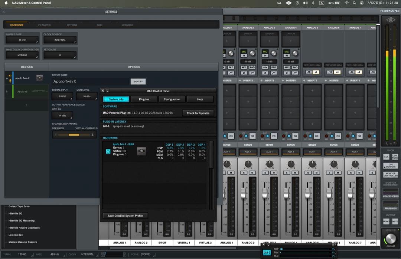Enable 48V phantom power on Analog 2
The image size is (401, 259).
(x=244, y=67)
